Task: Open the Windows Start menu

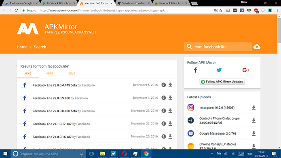Action: click(5, 154)
